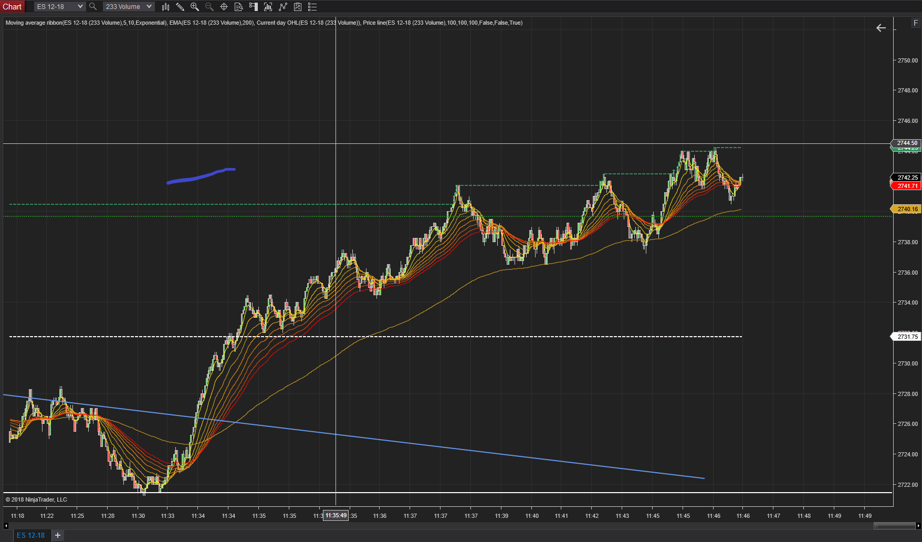Open the Chart Trader panel icon
This screenshot has width=922, height=542.
(253, 7)
